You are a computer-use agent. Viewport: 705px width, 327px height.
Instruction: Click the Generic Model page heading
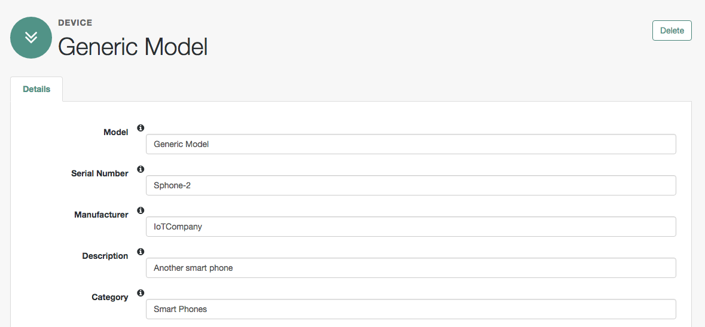click(133, 46)
